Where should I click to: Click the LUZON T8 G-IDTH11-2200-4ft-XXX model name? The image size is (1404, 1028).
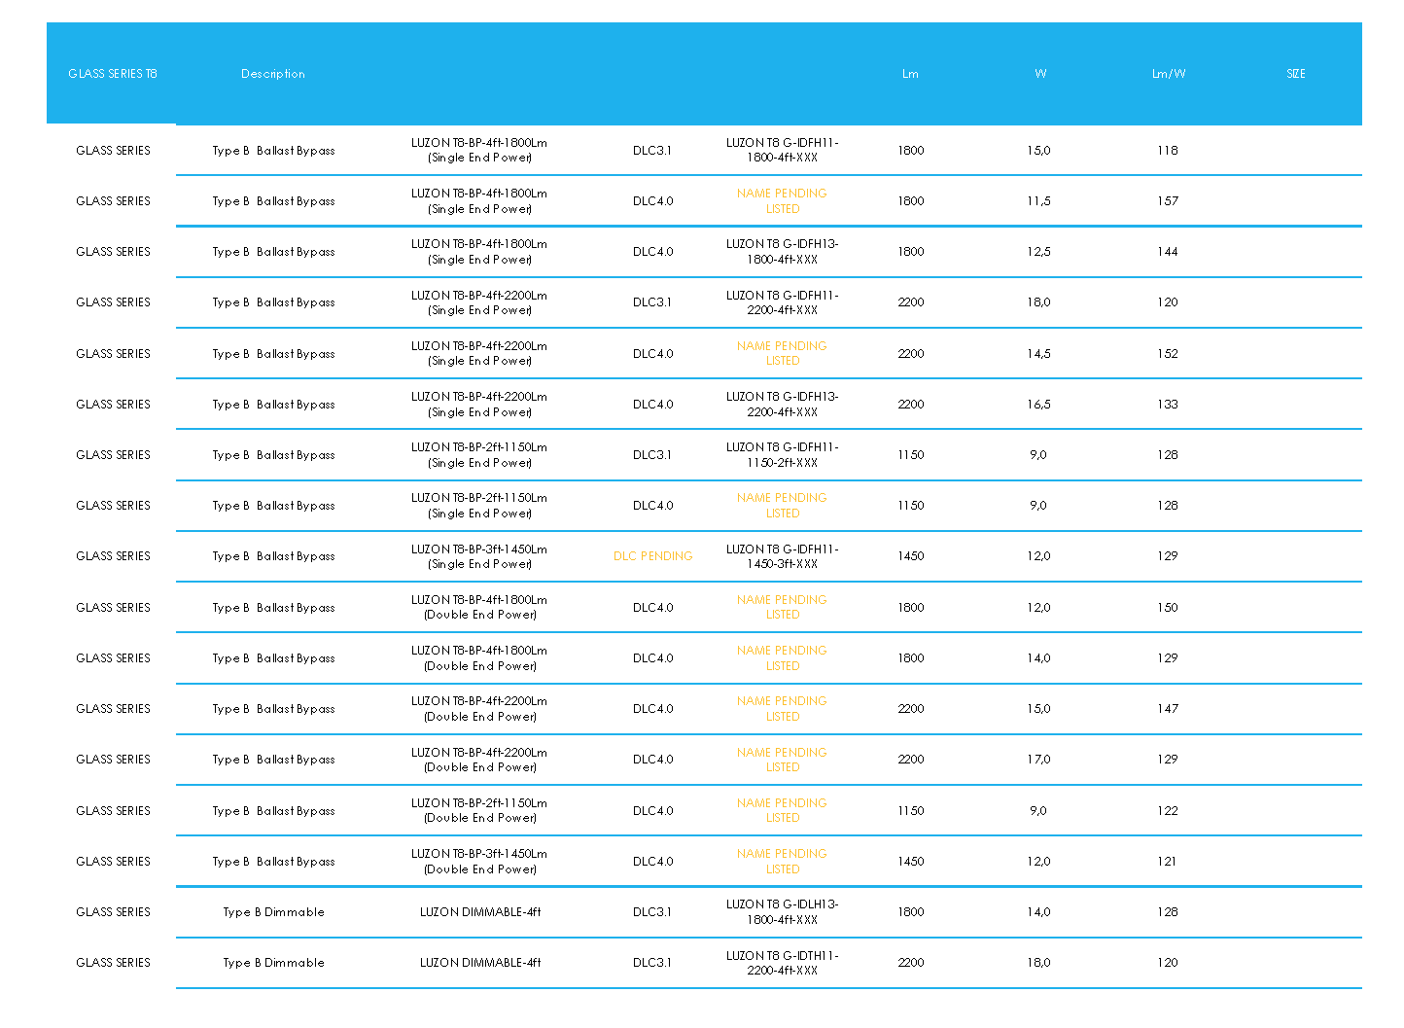click(x=782, y=963)
